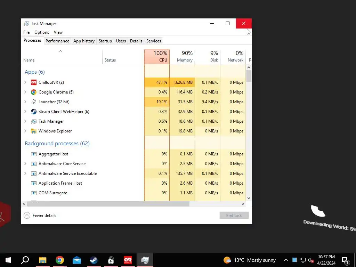Click the ChilloutVR process icon

pyautogui.click(x=34, y=82)
